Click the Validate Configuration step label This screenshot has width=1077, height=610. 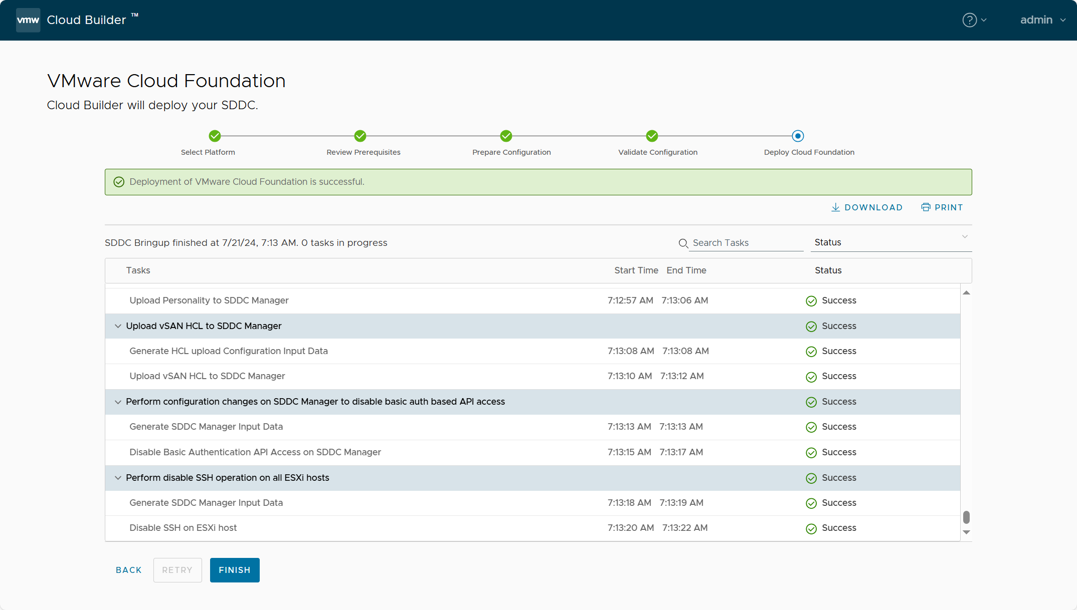pos(658,152)
